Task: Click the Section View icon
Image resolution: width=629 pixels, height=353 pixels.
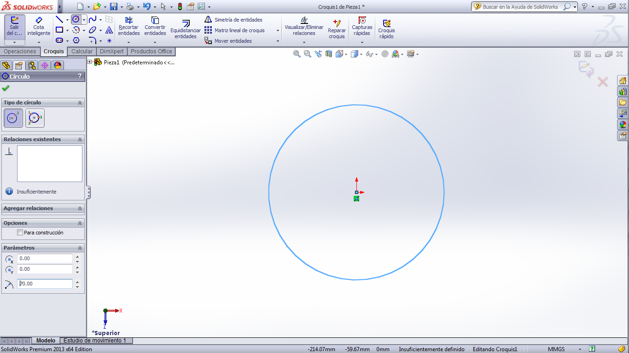Action: 329,54
